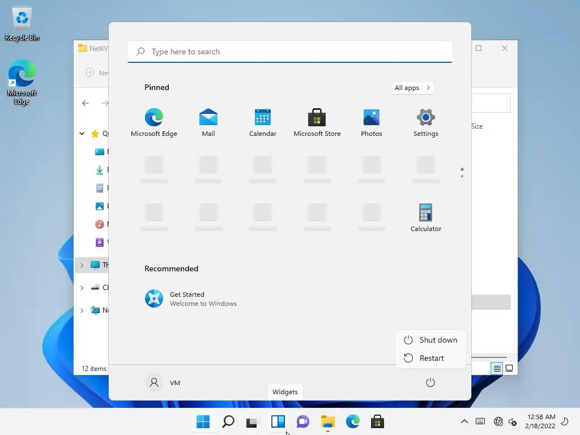Screen dimensions: 580x435
Task: Click the muted volume tray icon
Action: click(513, 421)
